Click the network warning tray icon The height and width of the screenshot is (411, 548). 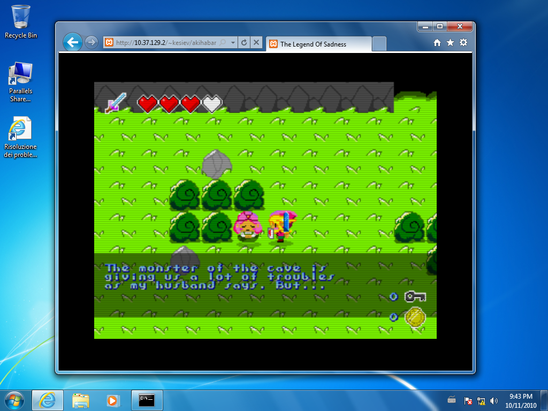tap(481, 400)
